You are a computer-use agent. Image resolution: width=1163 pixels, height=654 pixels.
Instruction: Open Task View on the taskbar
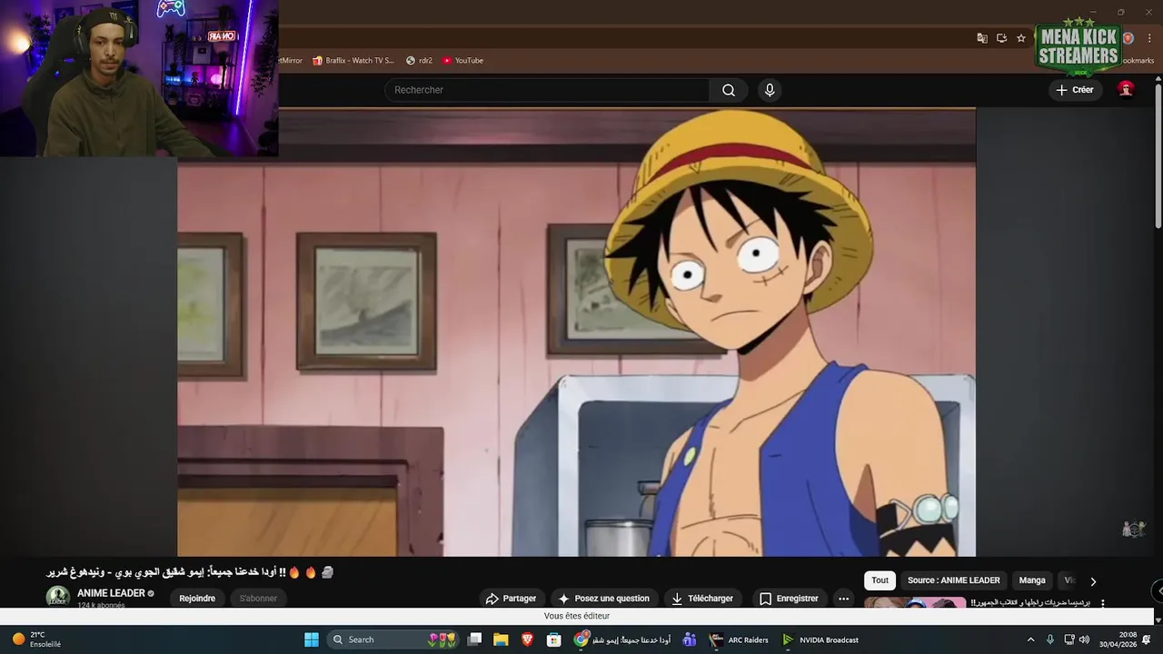pyautogui.click(x=474, y=639)
